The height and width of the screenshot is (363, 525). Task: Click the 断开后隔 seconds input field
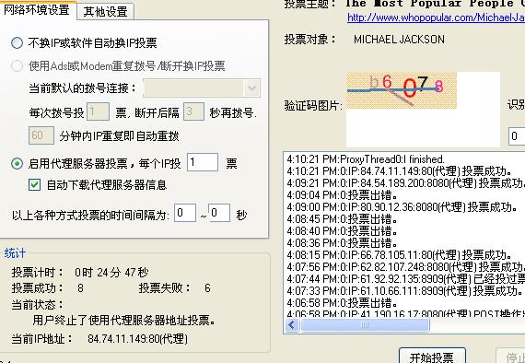(193, 111)
